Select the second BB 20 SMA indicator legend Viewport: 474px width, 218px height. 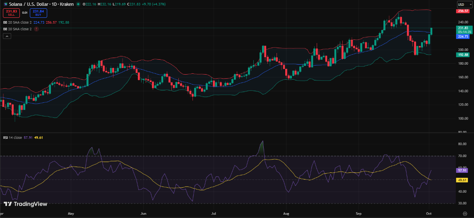click(17, 29)
